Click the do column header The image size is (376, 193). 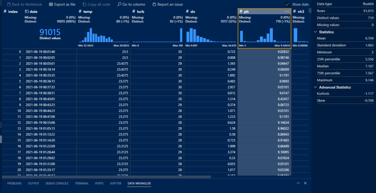click(x=193, y=12)
